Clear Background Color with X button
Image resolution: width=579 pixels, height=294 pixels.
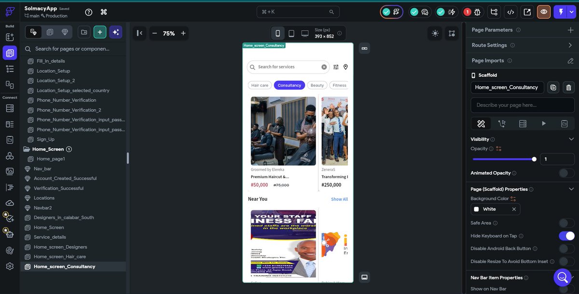(x=514, y=209)
